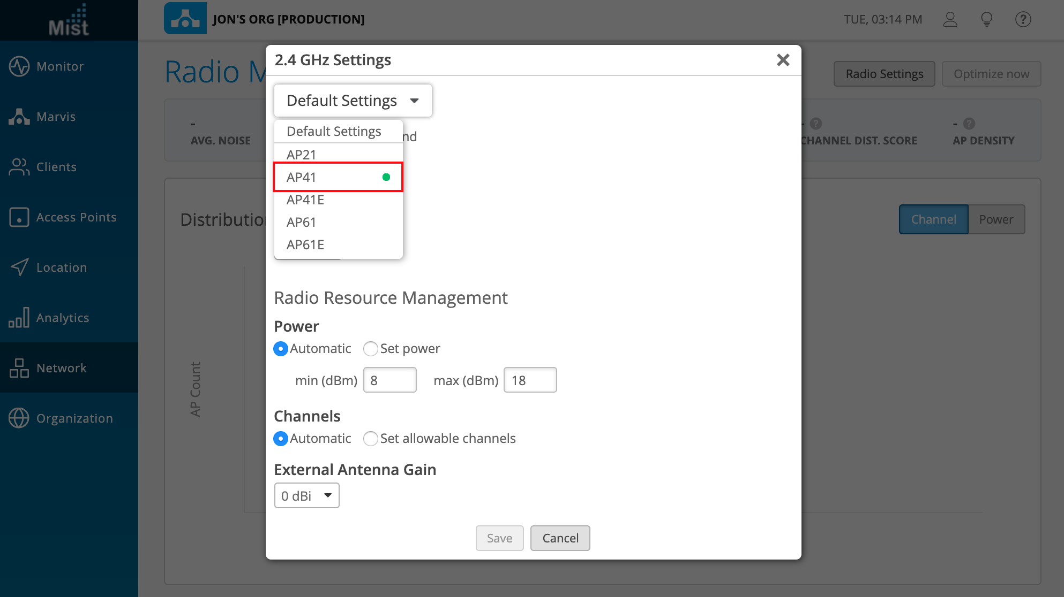Screen dimensions: 1064x597
Task: Expand the Default Settings dropdown
Action: 353,101
